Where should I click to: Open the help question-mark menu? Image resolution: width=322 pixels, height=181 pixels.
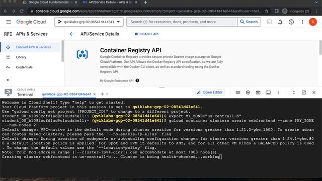[x=291, y=22]
